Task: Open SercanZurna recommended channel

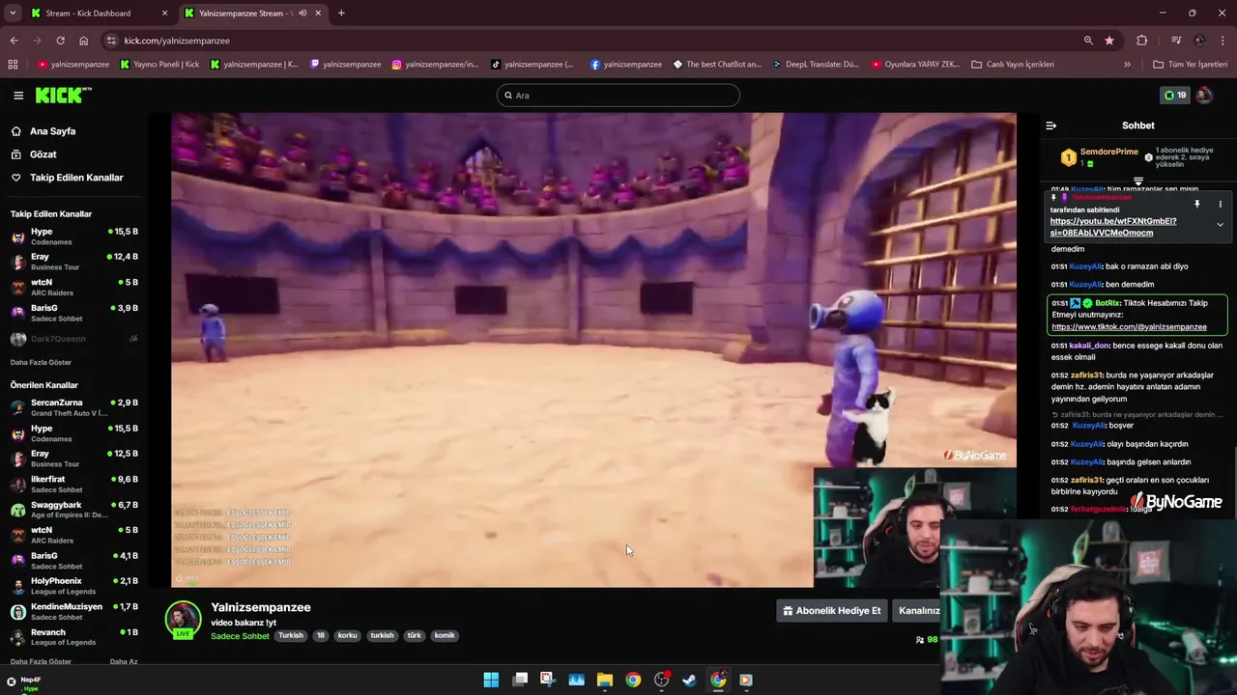Action: coord(75,407)
